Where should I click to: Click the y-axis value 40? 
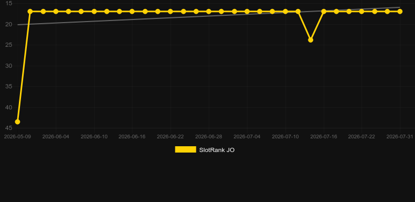click(9, 107)
